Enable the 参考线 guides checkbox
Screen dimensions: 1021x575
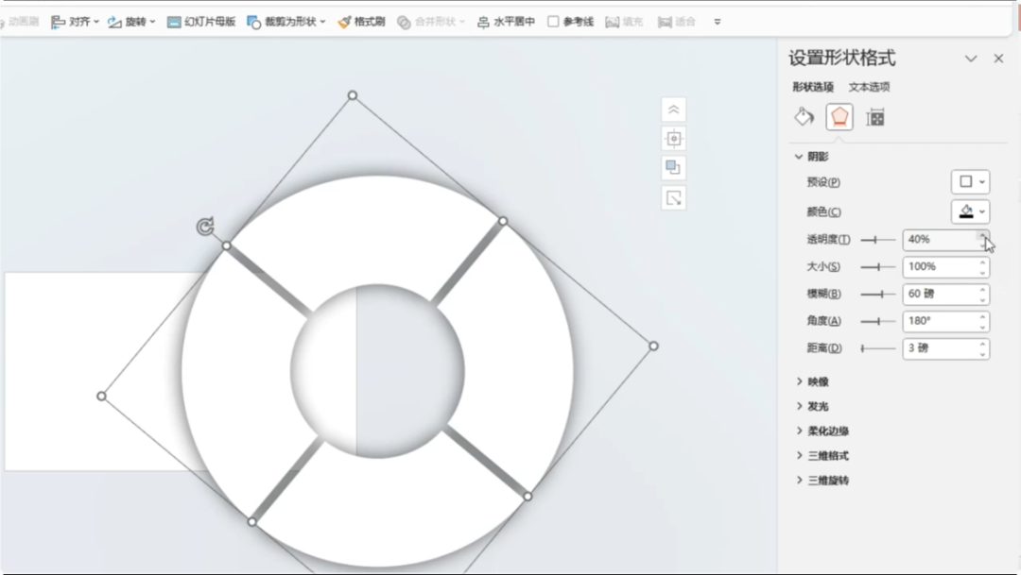point(553,22)
